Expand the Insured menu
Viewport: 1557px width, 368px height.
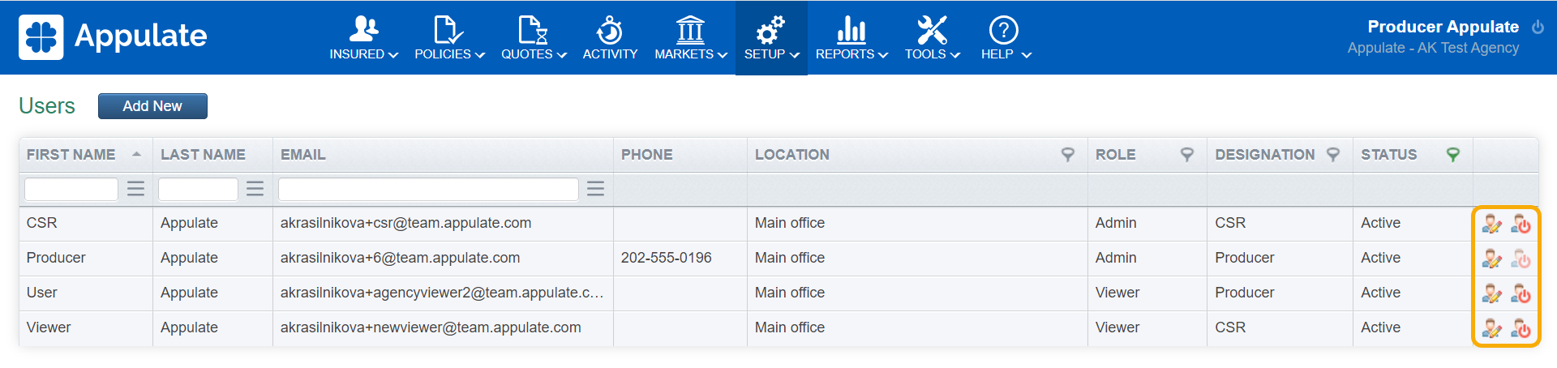coord(363,38)
